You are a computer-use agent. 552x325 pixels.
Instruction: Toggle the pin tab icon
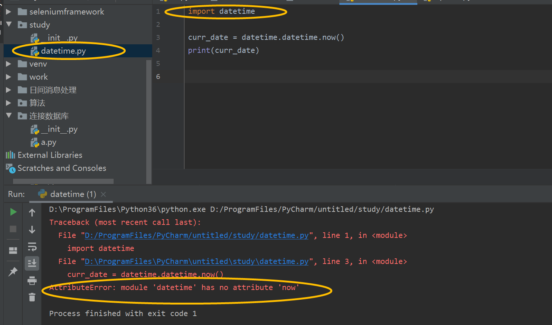coord(13,271)
